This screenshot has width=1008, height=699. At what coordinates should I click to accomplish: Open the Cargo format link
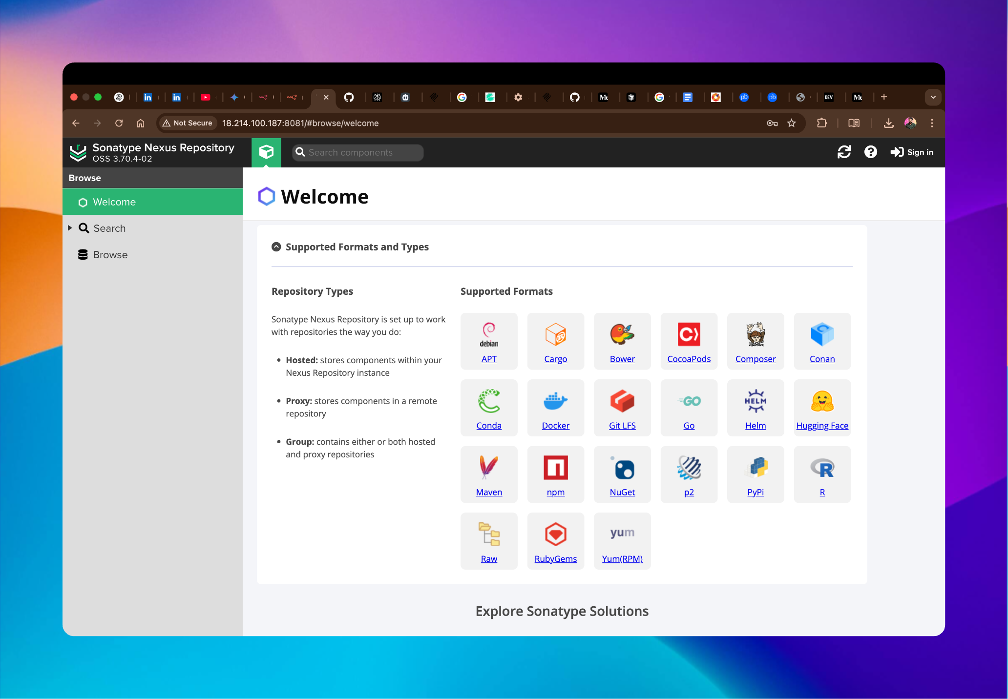click(556, 359)
